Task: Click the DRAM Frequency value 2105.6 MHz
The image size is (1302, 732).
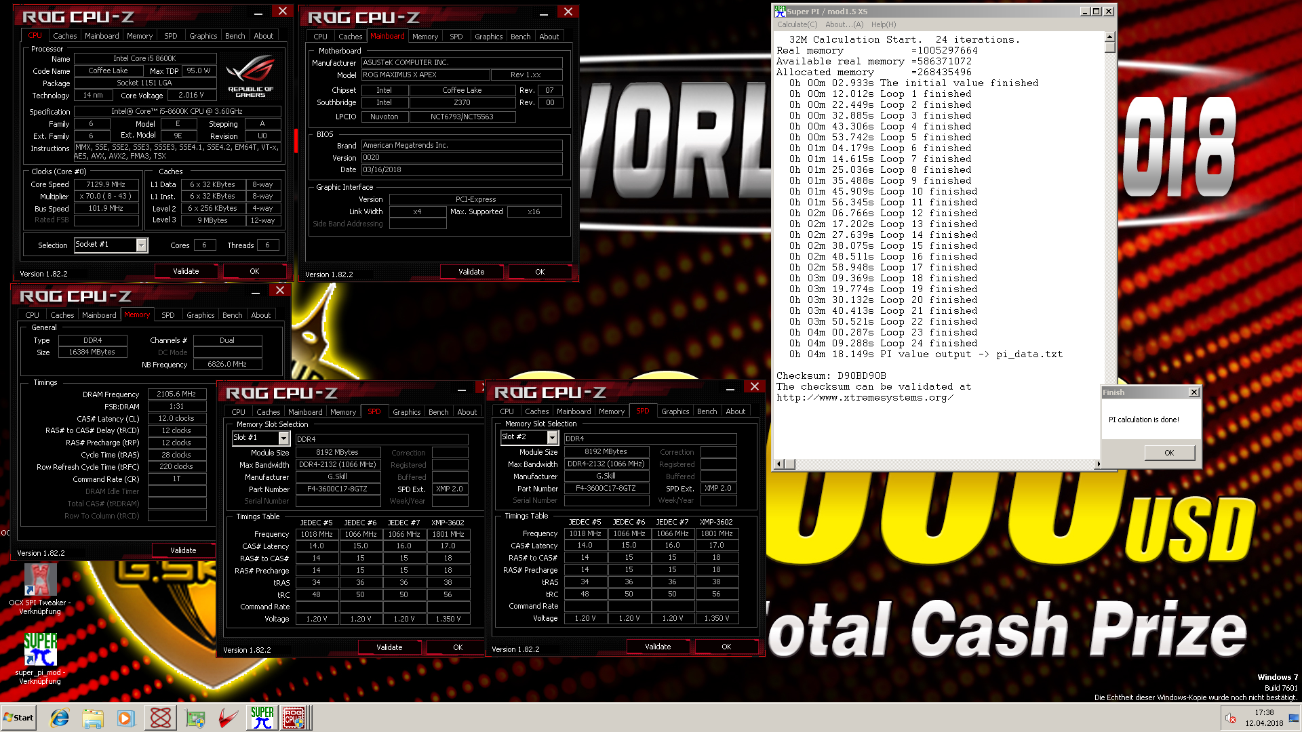Action: click(176, 394)
